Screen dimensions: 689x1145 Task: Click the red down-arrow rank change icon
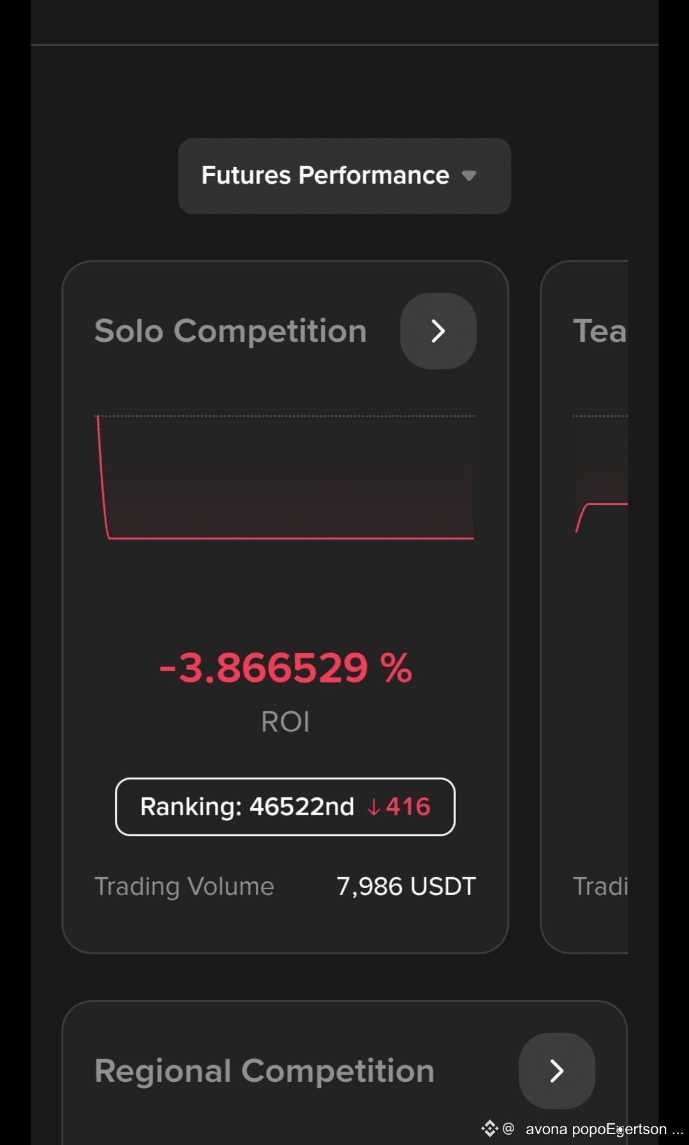(x=374, y=808)
